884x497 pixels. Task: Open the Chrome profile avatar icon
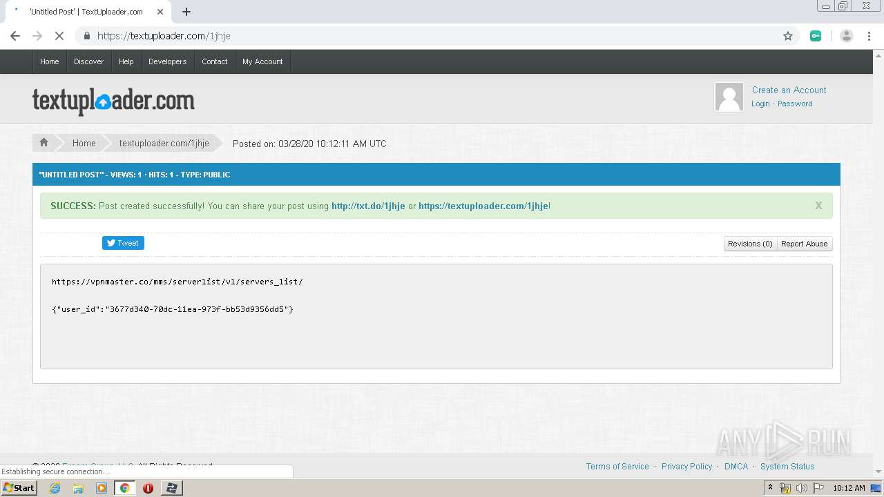point(847,36)
